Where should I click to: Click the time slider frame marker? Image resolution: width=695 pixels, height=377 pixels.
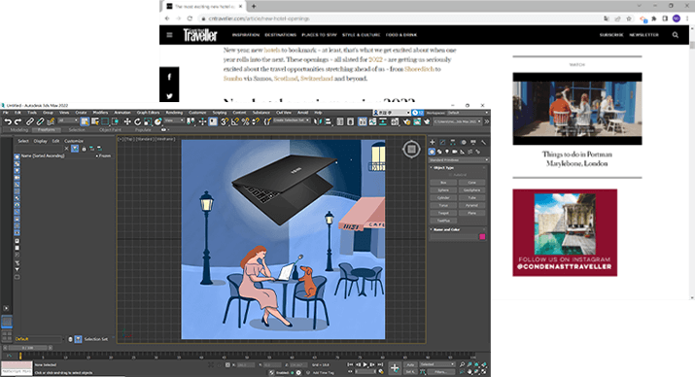(x=20, y=356)
